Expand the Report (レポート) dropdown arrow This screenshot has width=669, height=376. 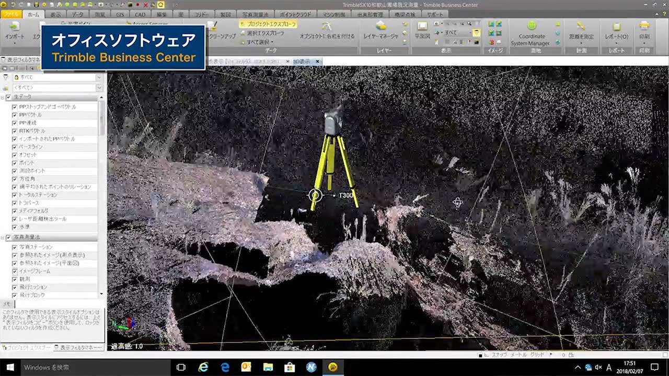point(616,43)
